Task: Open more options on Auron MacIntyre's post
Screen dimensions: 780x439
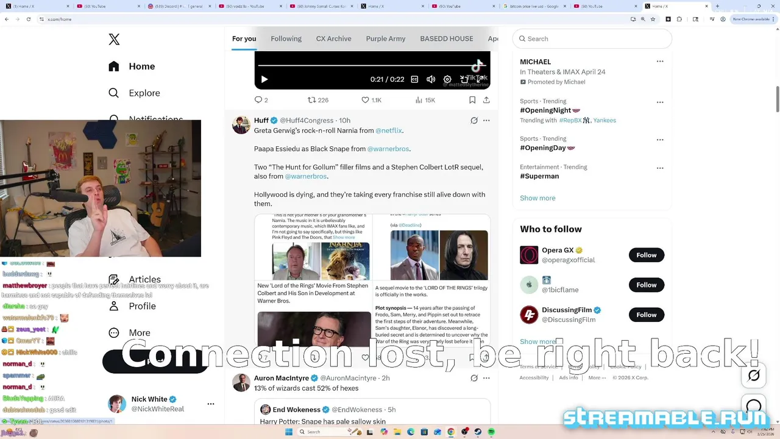Action: point(486,378)
